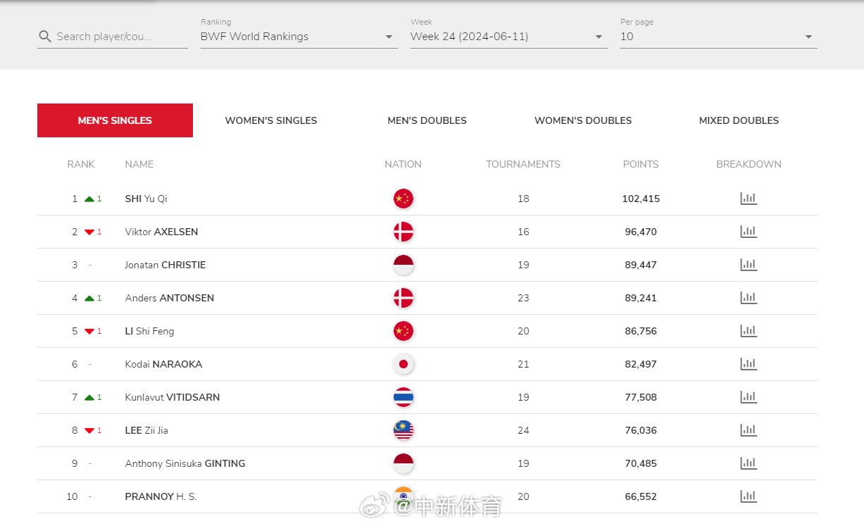Viewport: 864px width, 526px height.
Task: Open player profile Anders ANTONSEN
Action: point(170,298)
